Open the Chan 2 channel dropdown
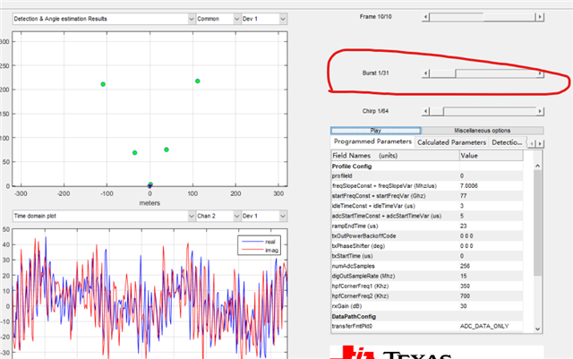This screenshot has height=359, width=573. point(218,216)
